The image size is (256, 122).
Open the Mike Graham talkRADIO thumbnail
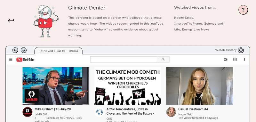click(x=56, y=86)
